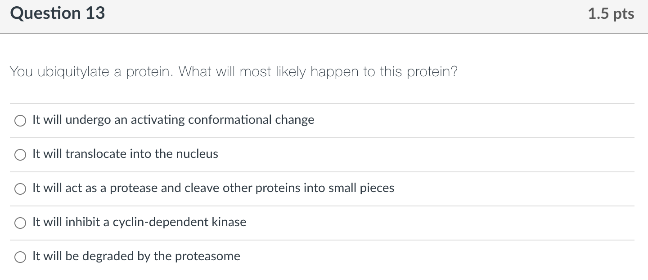Viewport: 648px width, 280px height.
Task: Click the fourth answer choice circle
Action: click(20, 223)
